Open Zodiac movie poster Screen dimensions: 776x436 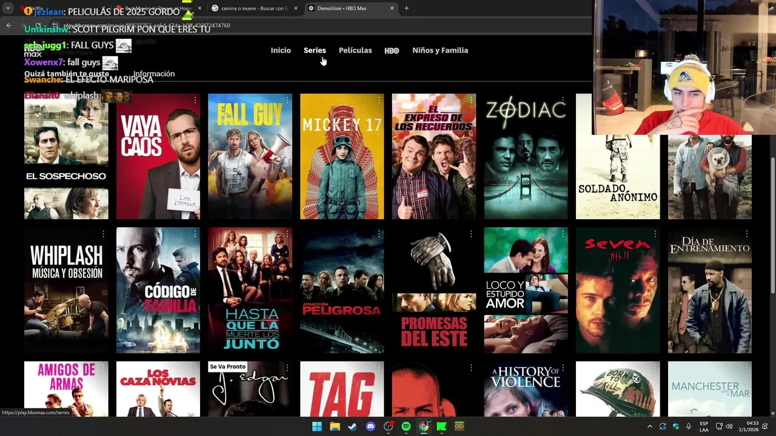pyautogui.click(x=526, y=156)
